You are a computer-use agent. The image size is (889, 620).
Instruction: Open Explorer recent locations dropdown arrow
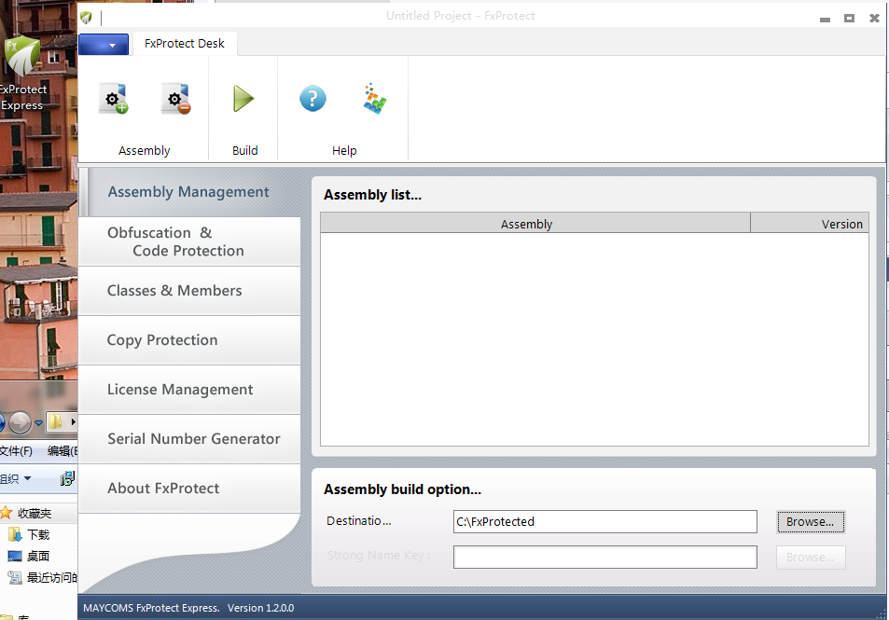point(38,422)
